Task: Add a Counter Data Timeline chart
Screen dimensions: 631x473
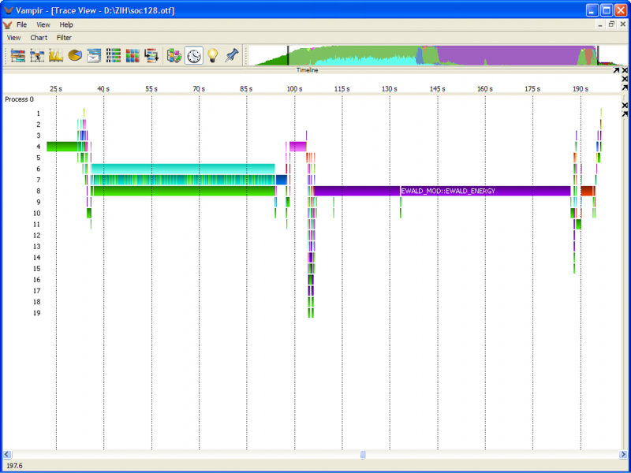Action: pos(56,55)
